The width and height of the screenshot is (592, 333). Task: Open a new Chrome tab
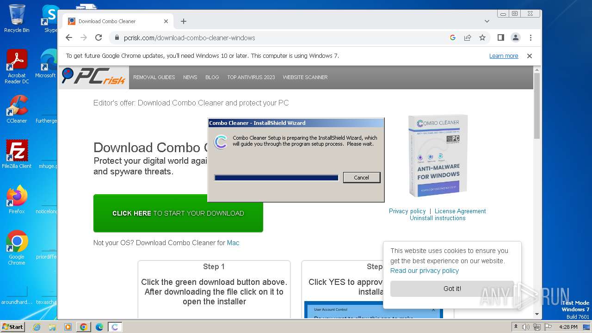(x=184, y=21)
